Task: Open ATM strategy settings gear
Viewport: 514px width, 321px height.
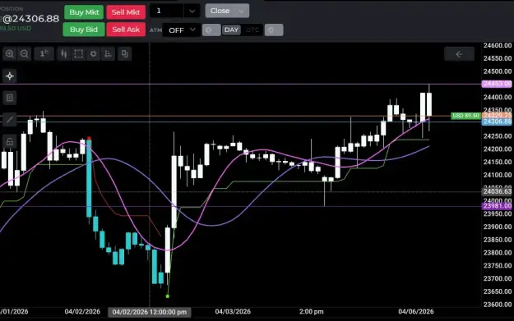Action: pyautogui.click(x=211, y=30)
